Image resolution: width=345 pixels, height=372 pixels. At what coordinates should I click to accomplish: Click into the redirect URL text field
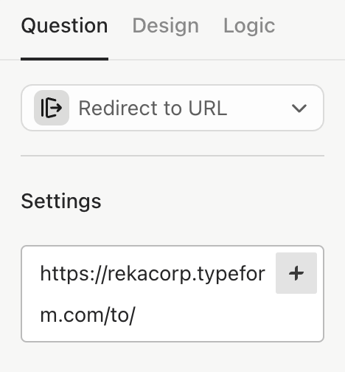[x=172, y=294]
